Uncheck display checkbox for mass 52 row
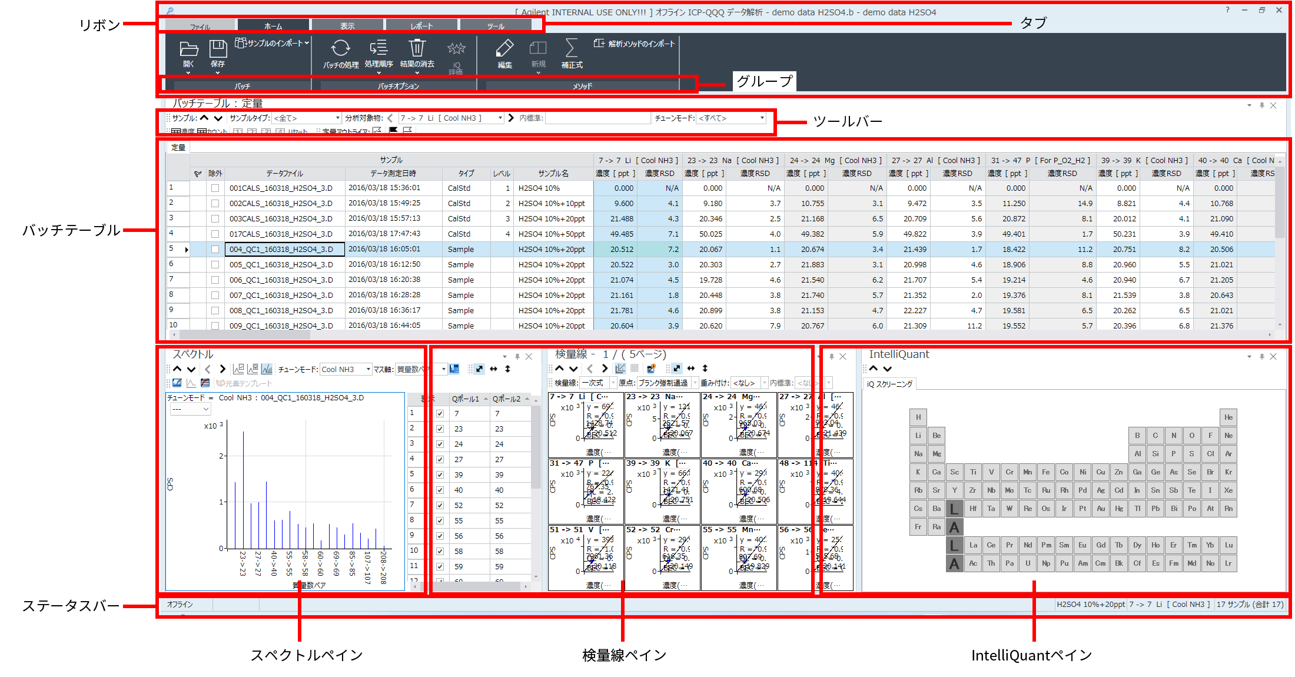The image size is (1295, 677). point(440,506)
